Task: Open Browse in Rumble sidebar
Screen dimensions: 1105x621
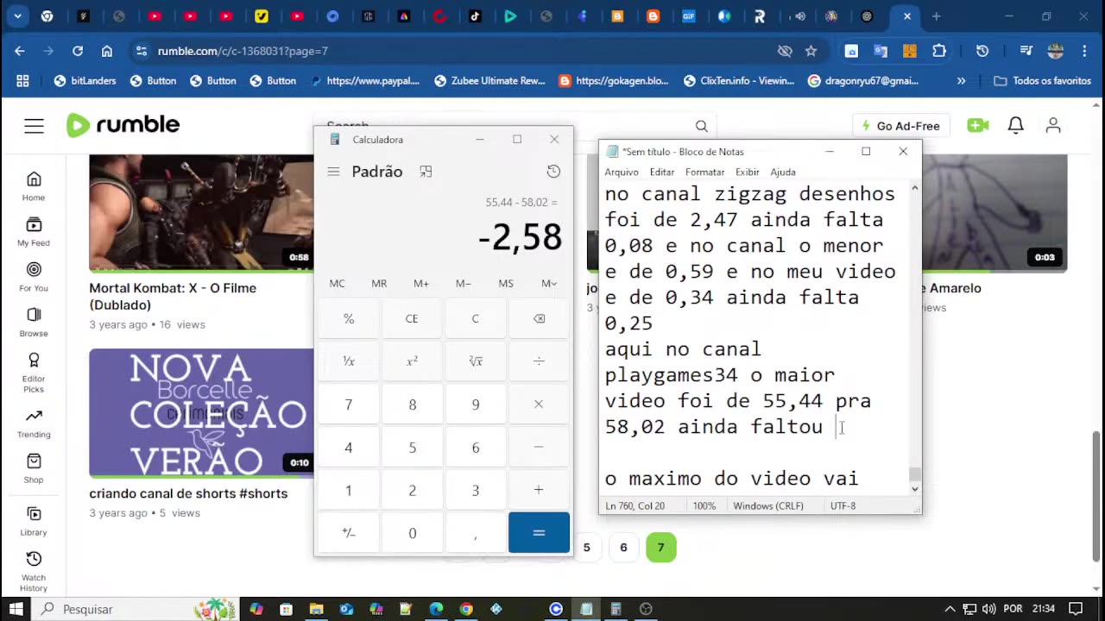Action: point(34,323)
